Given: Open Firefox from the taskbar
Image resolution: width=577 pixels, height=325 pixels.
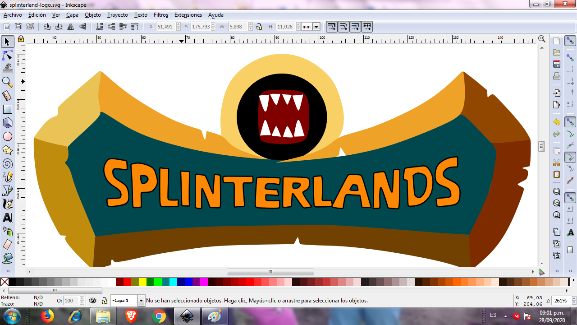Looking at the screenshot, I should [x=47, y=316].
